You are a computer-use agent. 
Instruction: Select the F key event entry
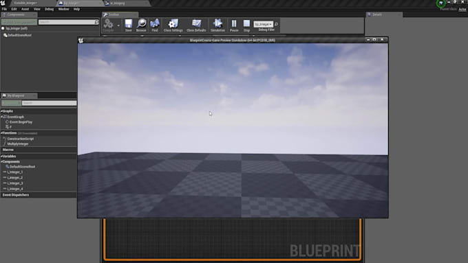click(x=10, y=127)
